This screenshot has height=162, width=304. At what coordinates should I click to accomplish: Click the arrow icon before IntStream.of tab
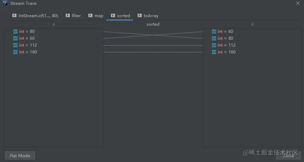(14, 15)
